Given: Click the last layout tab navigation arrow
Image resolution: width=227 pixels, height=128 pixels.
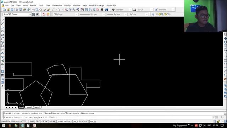Looking at the screenshot, I should (16, 107).
